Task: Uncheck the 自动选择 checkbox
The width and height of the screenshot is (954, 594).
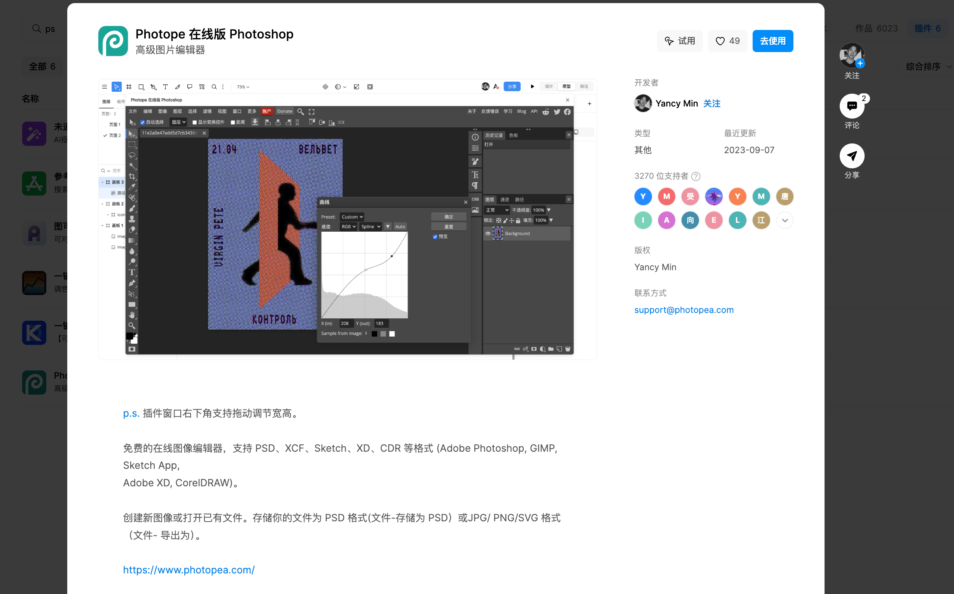Action: point(143,122)
